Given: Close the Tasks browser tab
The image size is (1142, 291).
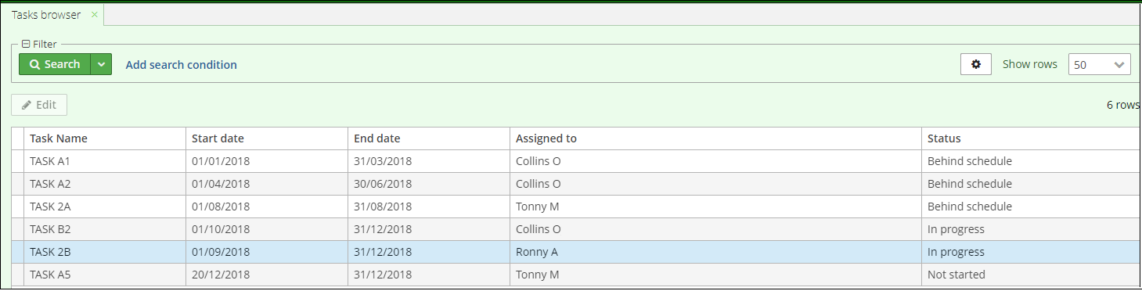Looking at the screenshot, I should pyautogui.click(x=94, y=15).
